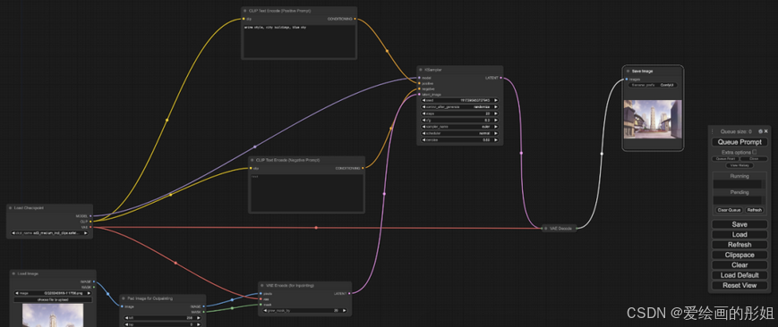Screen dimensions: 778x327
Task: Collapse the Load Checkpoint node via its title dot
Action: click(11, 208)
